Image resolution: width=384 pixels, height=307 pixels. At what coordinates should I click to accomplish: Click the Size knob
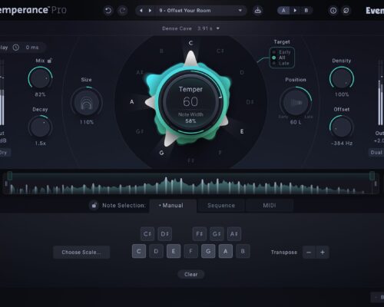tap(87, 102)
